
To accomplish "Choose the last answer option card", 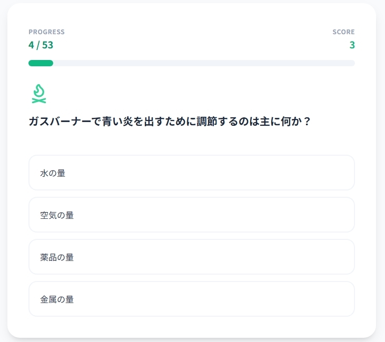I will pyautogui.click(x=191, y=299).
